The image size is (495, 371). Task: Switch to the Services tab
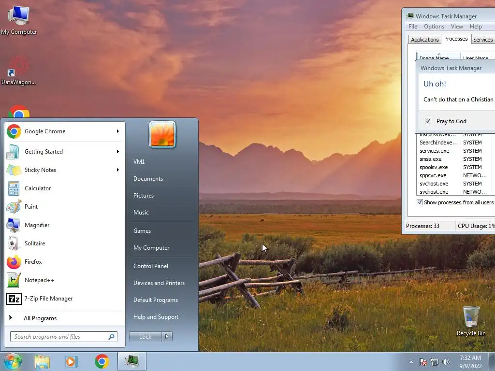(483, 40)
